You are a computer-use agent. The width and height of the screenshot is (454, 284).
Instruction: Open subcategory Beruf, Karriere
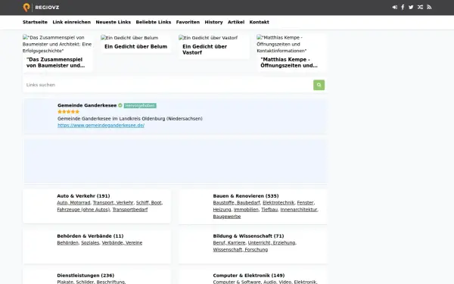coord(229,243)
